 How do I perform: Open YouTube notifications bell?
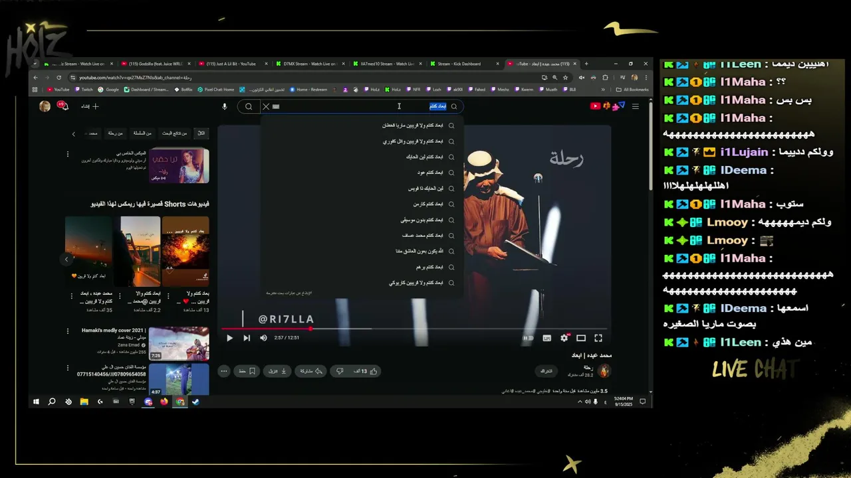pos(64,106)
